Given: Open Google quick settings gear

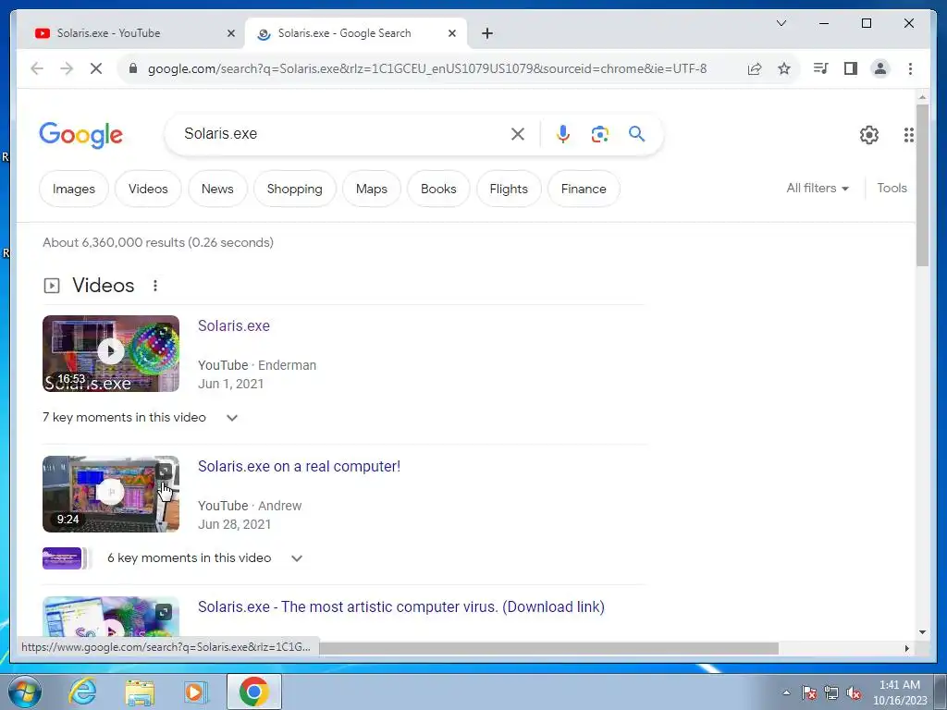Looking at the screenshot, I should click(x=869, y=135).
